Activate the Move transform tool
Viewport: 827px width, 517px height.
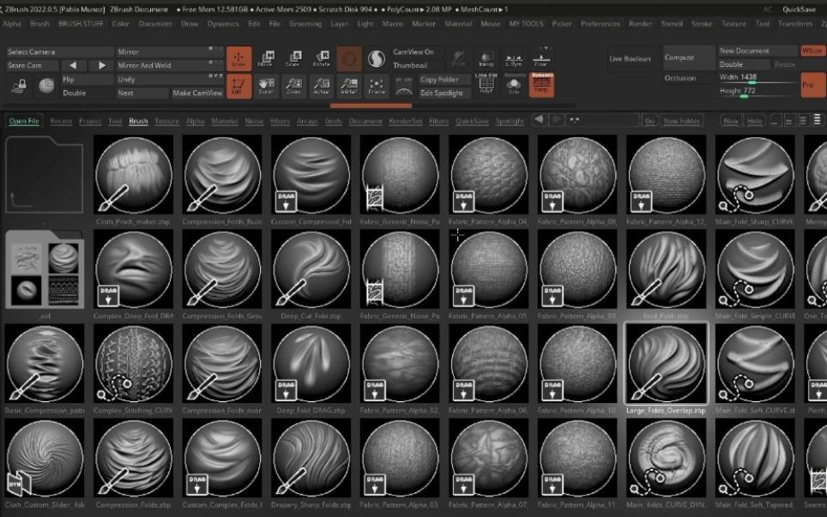[266, 58]
